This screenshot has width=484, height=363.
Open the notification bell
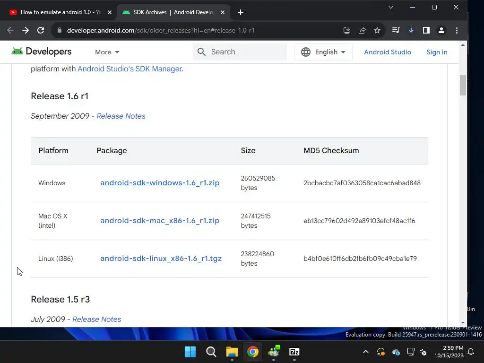point(471,352)
